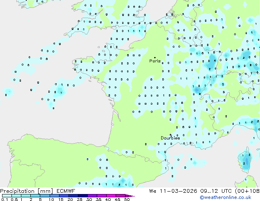Screen dimensions: 260x201
Task: Select the 40–45 mm magenta legend swatch
Action: point(111,196)
